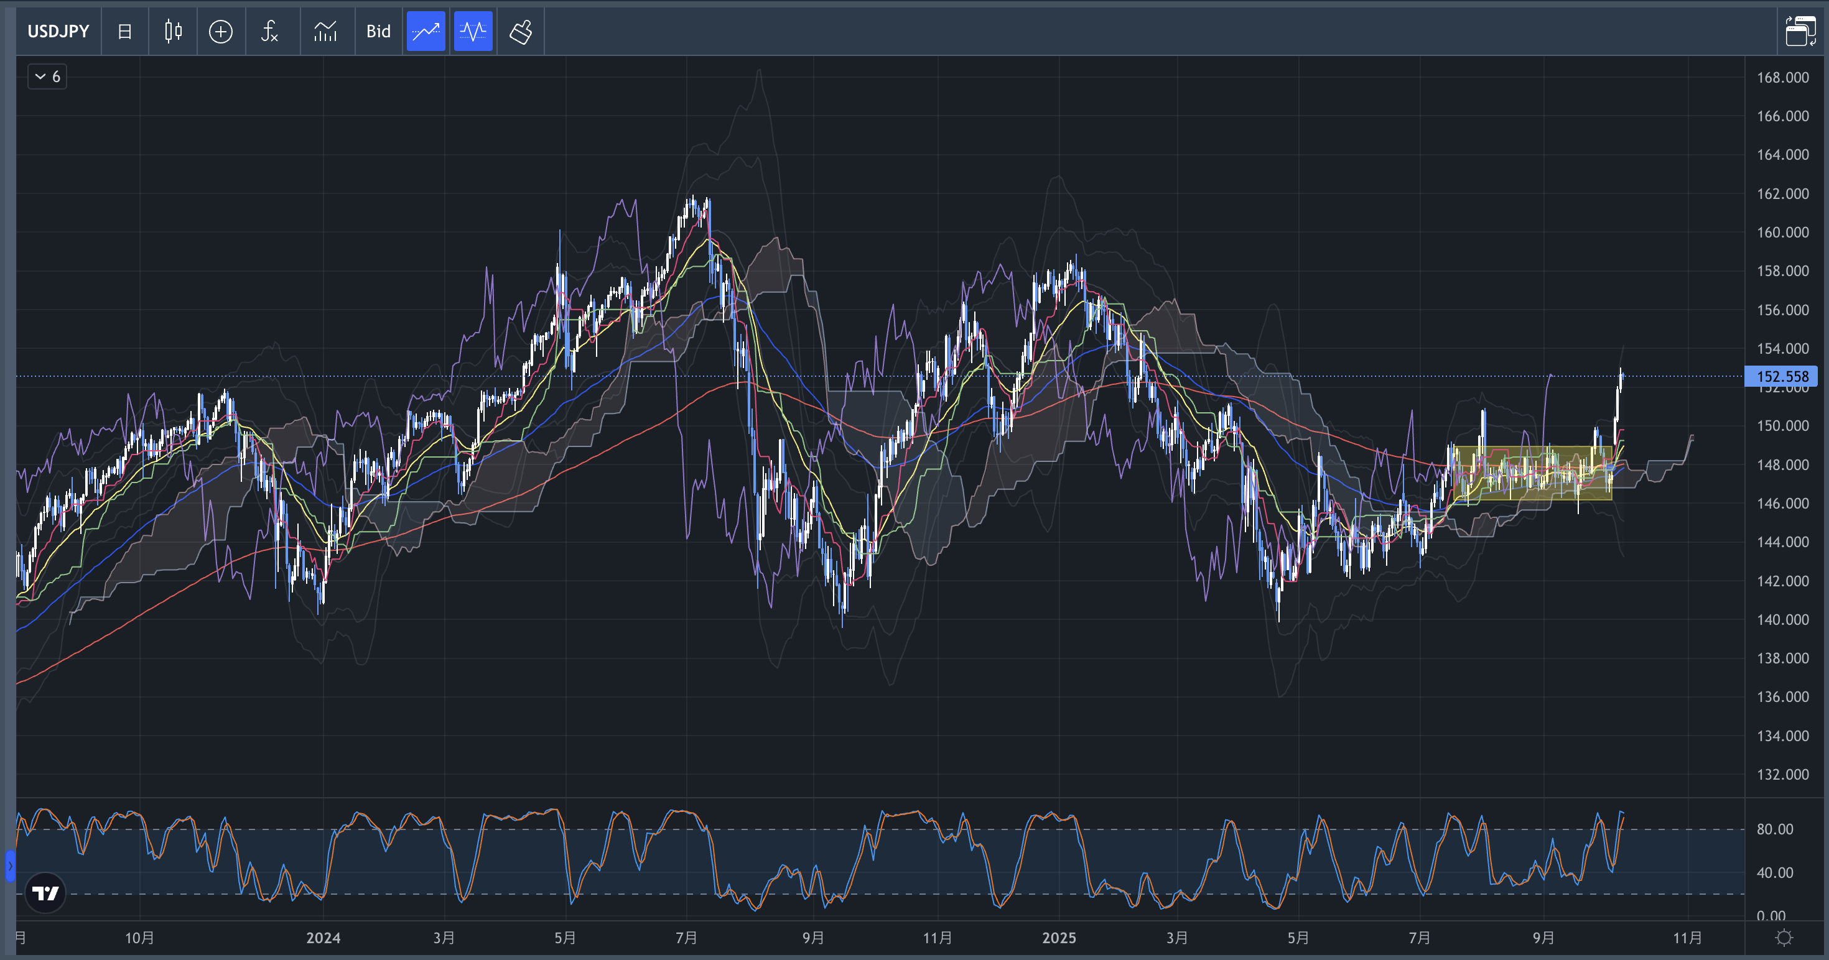Image resolution: width=1829 pixels, height=960 pixels.
Task: Open the candlestick chart style menu
Action: pyautogui.click(x=172, y=31)
